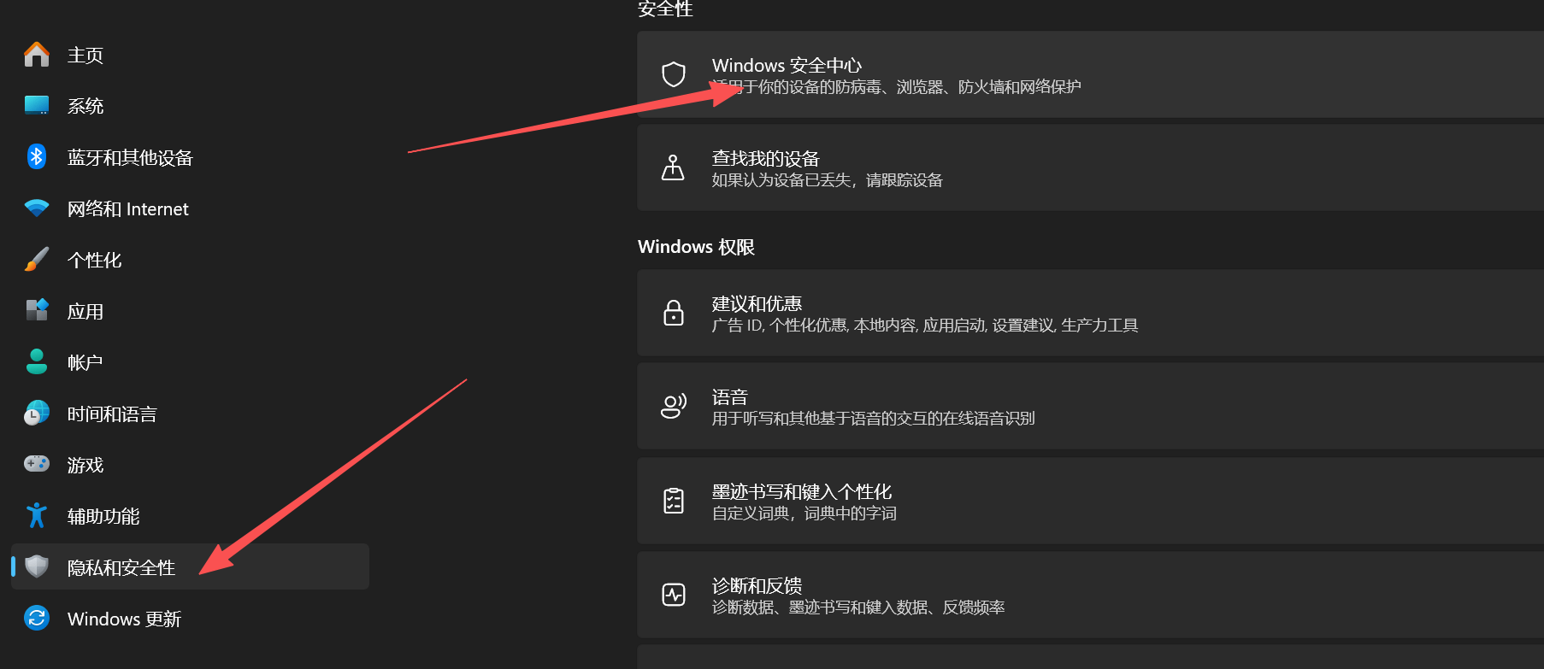1544x669 pixels.
Task: Click the Home house icon in sidebar
Action: click(37, 55)
